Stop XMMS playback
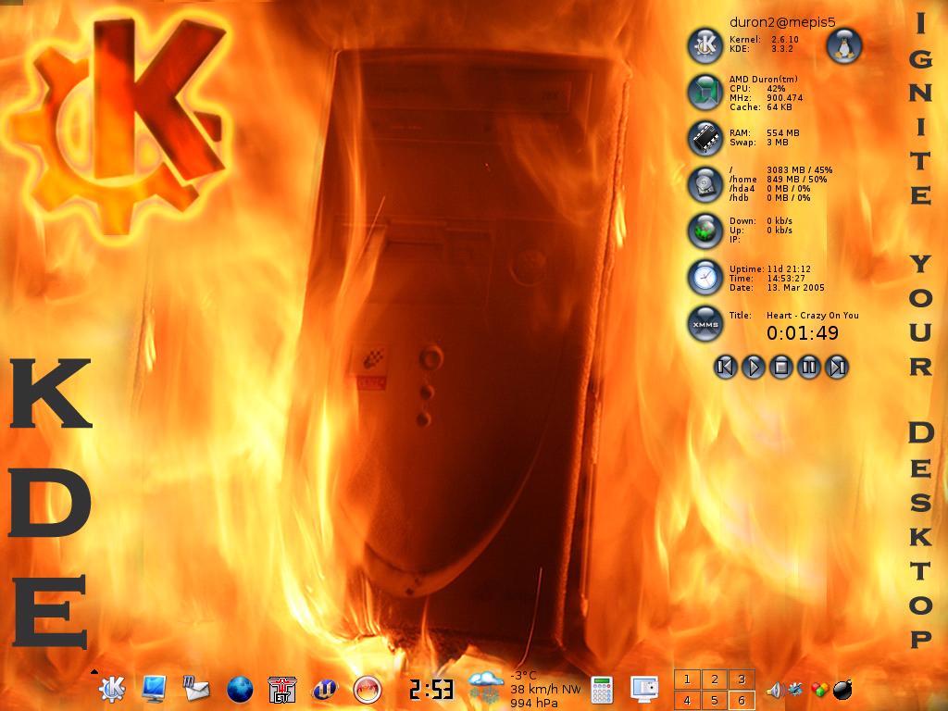Screen dimensions: 948x711 781,368
